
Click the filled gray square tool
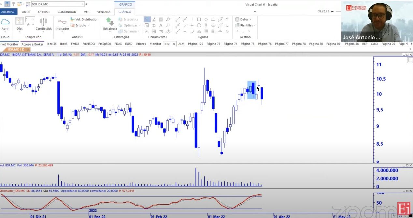[x=161, y=19]
